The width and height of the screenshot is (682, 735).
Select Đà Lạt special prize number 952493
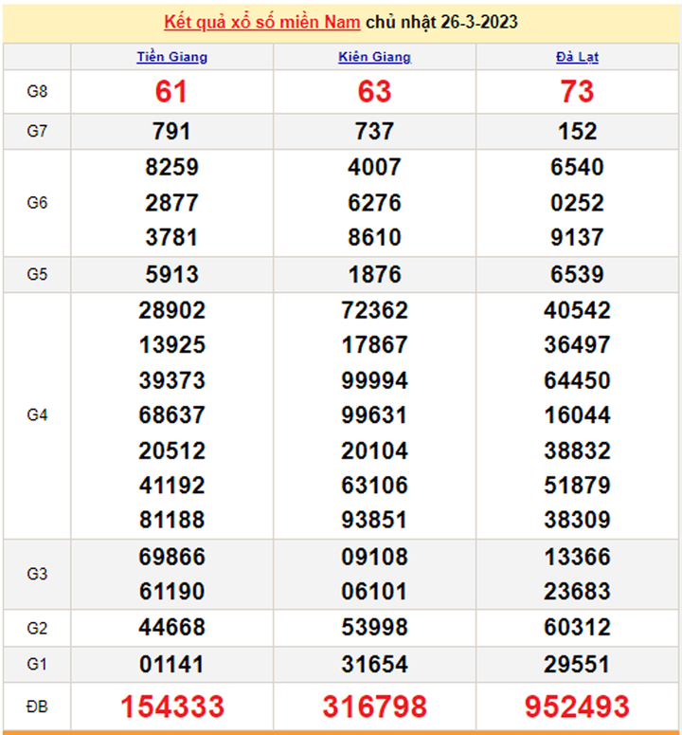pos(577,707)
